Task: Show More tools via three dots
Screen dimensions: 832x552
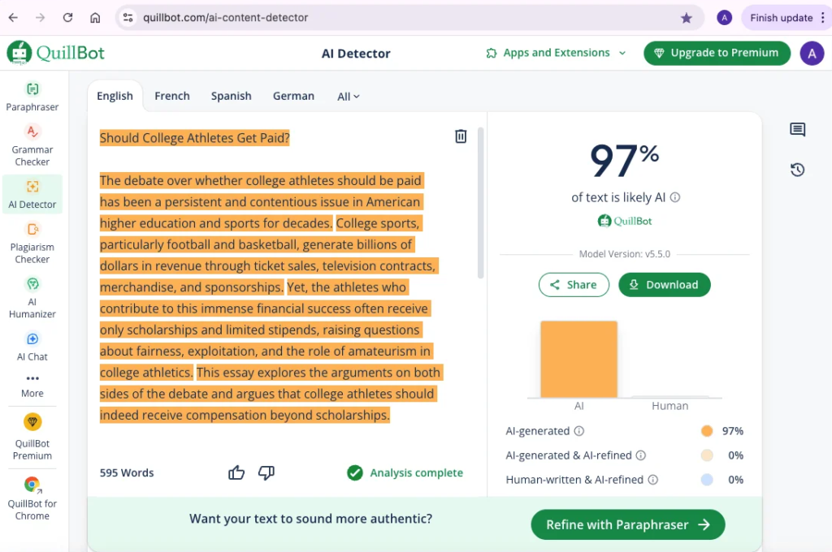Action: 32,386
